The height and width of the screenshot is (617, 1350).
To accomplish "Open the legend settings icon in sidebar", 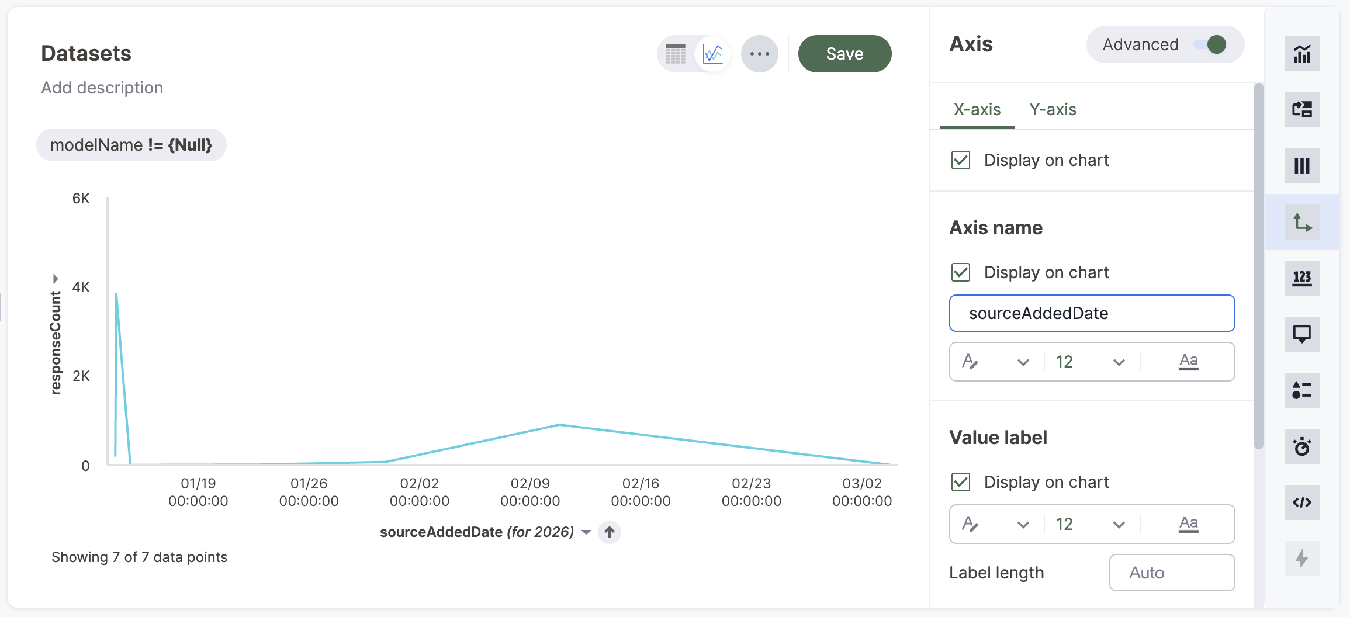I will pos(1301,390).
